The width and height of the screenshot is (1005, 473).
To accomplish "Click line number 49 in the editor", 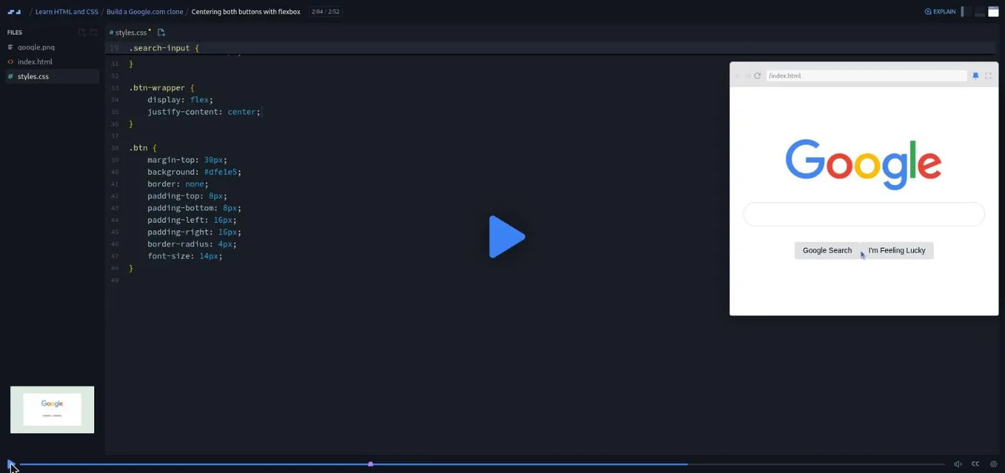I will pos(115,280).
